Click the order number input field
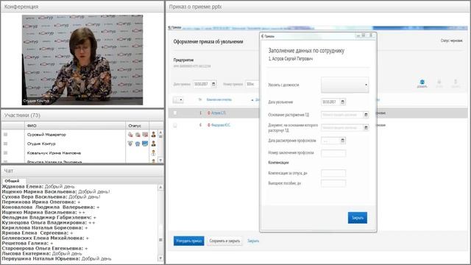The height and width of the screenshot is (265, 471). pyautogui.click(x=252, y=84)
